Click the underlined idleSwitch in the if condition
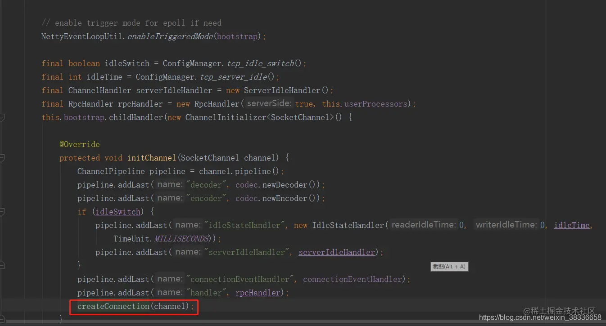606x326 pixels. (118, 212)
